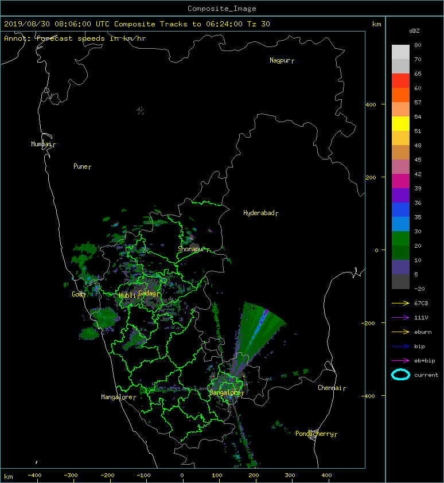
Task: Click the purple 39 dBZ legend swatch
Action: (x=400, y=195)
